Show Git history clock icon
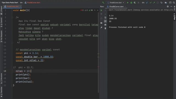 click(158, 2)
